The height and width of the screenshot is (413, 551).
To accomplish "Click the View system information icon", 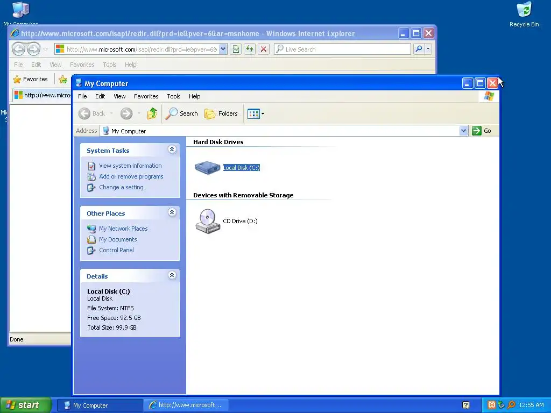I will coord(91,166).
